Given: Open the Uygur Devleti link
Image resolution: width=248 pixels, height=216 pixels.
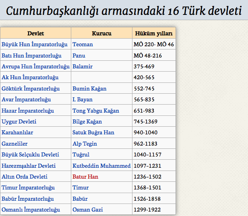Looking at the screenshot, I should [x=19, y=121].
